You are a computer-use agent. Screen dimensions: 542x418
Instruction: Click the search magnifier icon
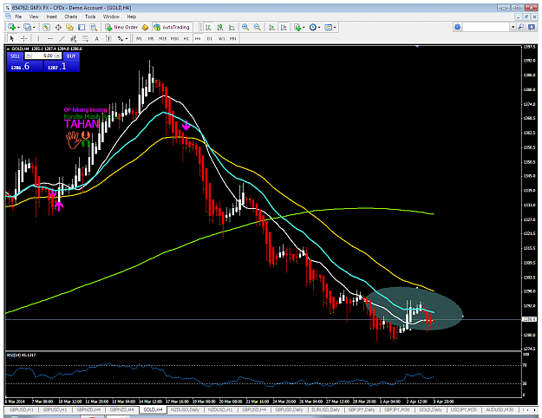point(521,27)
